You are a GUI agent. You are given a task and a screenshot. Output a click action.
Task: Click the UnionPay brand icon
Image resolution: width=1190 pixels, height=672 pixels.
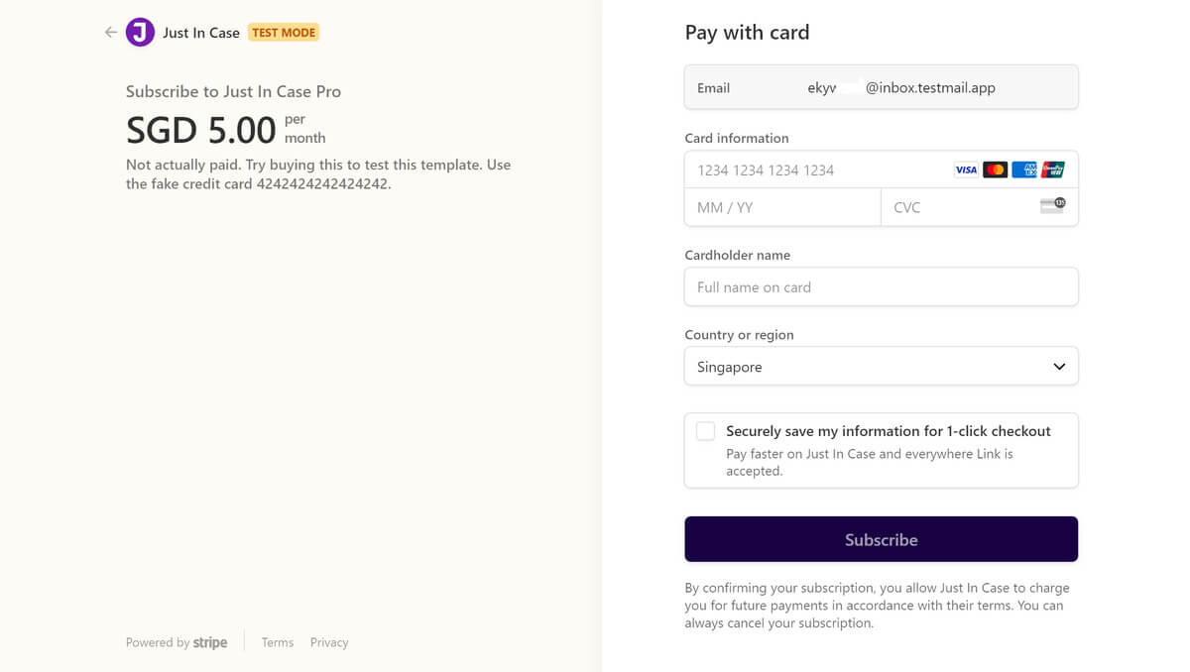point(1053,170)
